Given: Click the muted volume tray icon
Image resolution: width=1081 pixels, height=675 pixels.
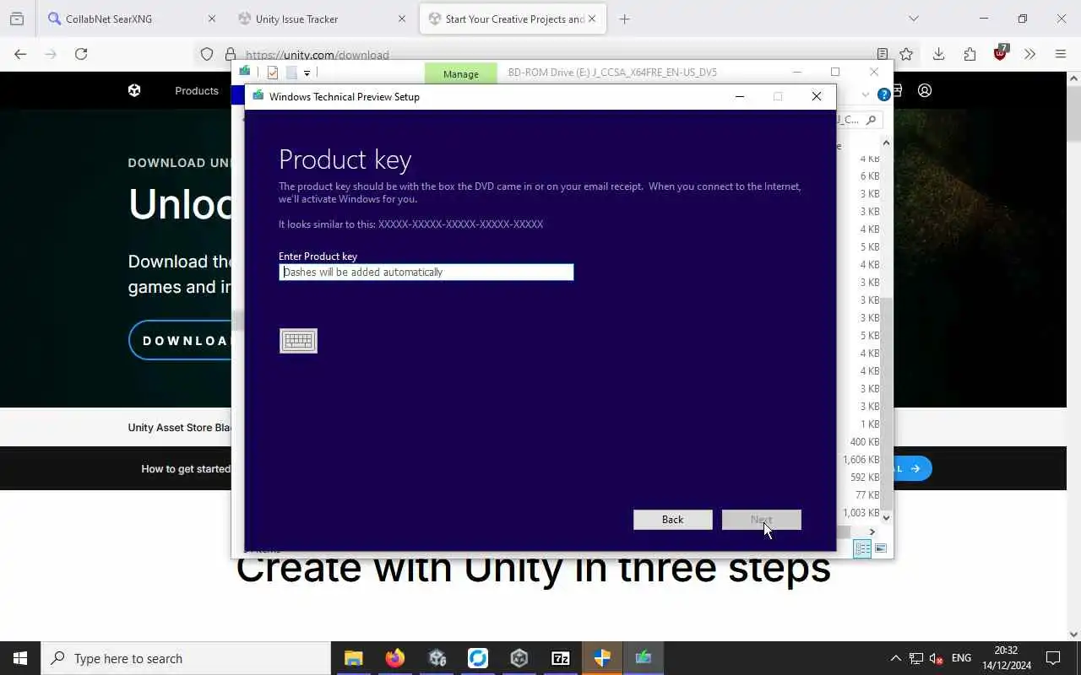Looking at the screenshot, I should coord(936,658).
